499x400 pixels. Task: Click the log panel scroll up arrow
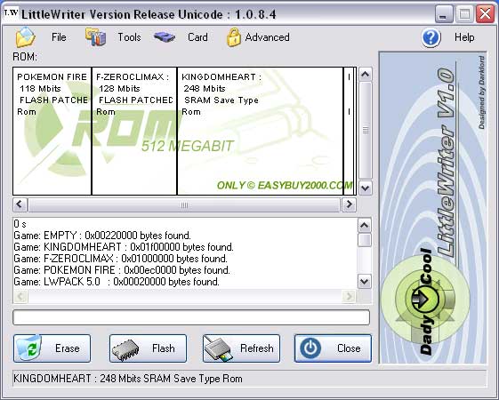(x=365, y=226)
